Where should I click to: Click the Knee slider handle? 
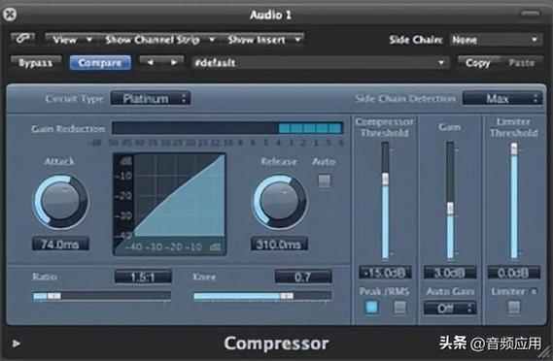tap(287, 296)
